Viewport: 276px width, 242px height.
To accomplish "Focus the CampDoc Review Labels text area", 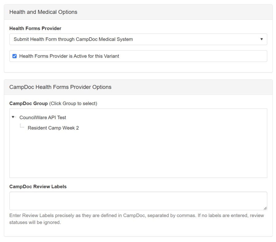I will [138, 201].
